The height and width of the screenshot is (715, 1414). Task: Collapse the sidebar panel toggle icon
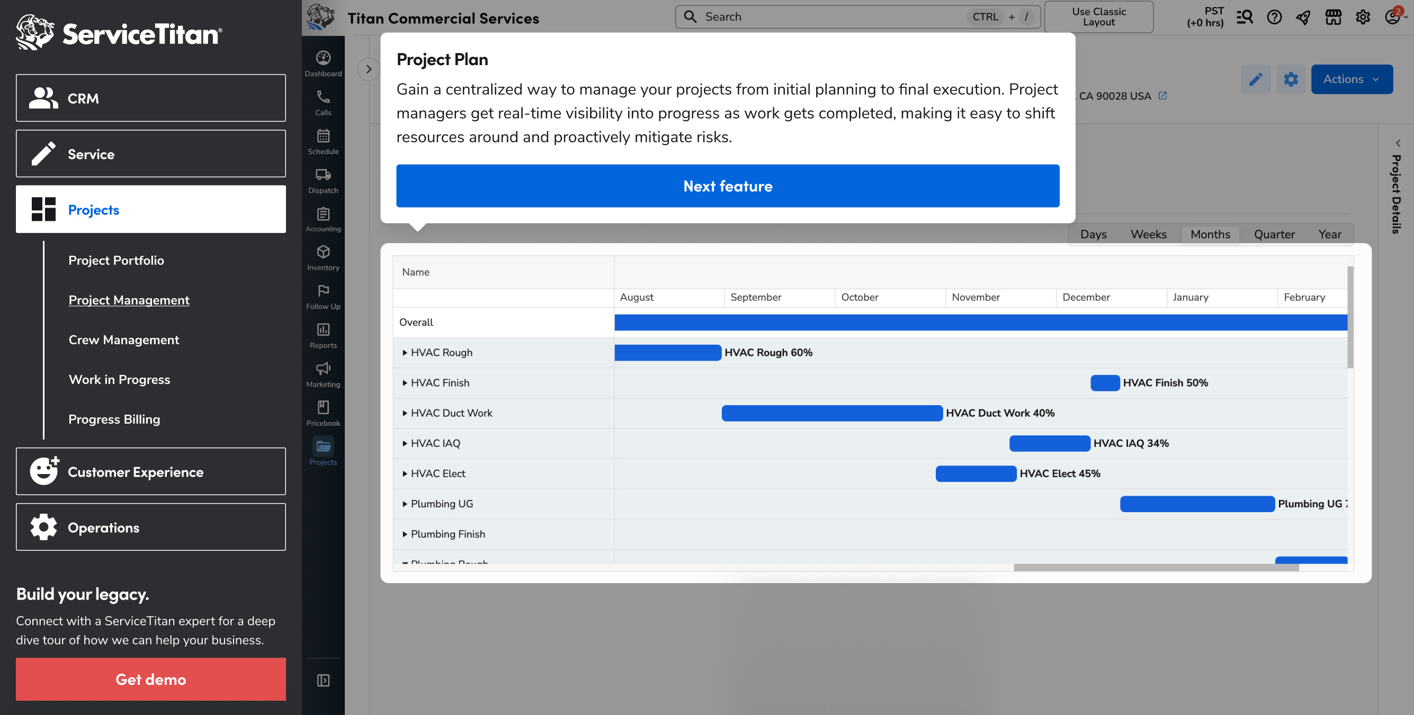coord(323,681)
